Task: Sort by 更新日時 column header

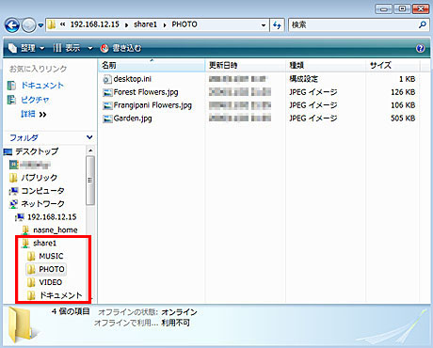Action: 246,65
